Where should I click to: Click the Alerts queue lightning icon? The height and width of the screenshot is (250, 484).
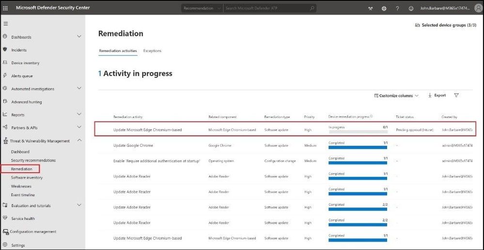click(x=5, y=75)
